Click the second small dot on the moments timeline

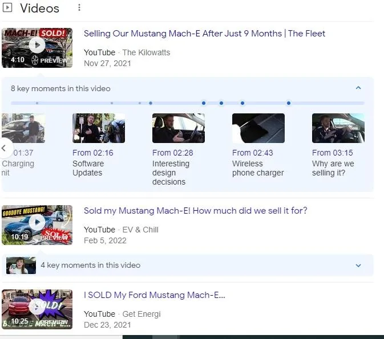coord(112,103)
